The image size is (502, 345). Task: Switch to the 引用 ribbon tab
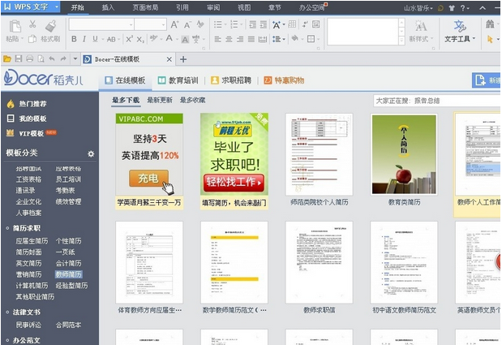[x=182, y=7]
